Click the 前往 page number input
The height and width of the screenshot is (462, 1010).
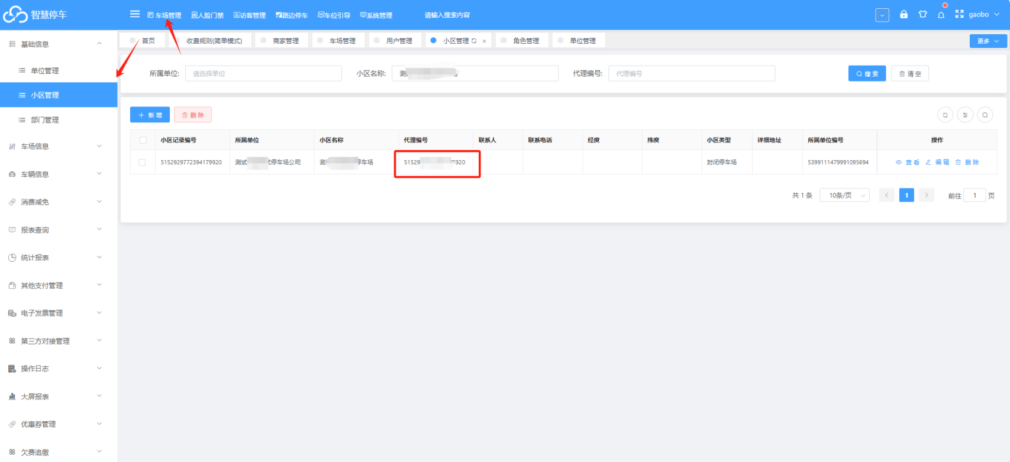click(974, 195)
